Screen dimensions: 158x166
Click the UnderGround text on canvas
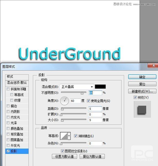point(70,54)
